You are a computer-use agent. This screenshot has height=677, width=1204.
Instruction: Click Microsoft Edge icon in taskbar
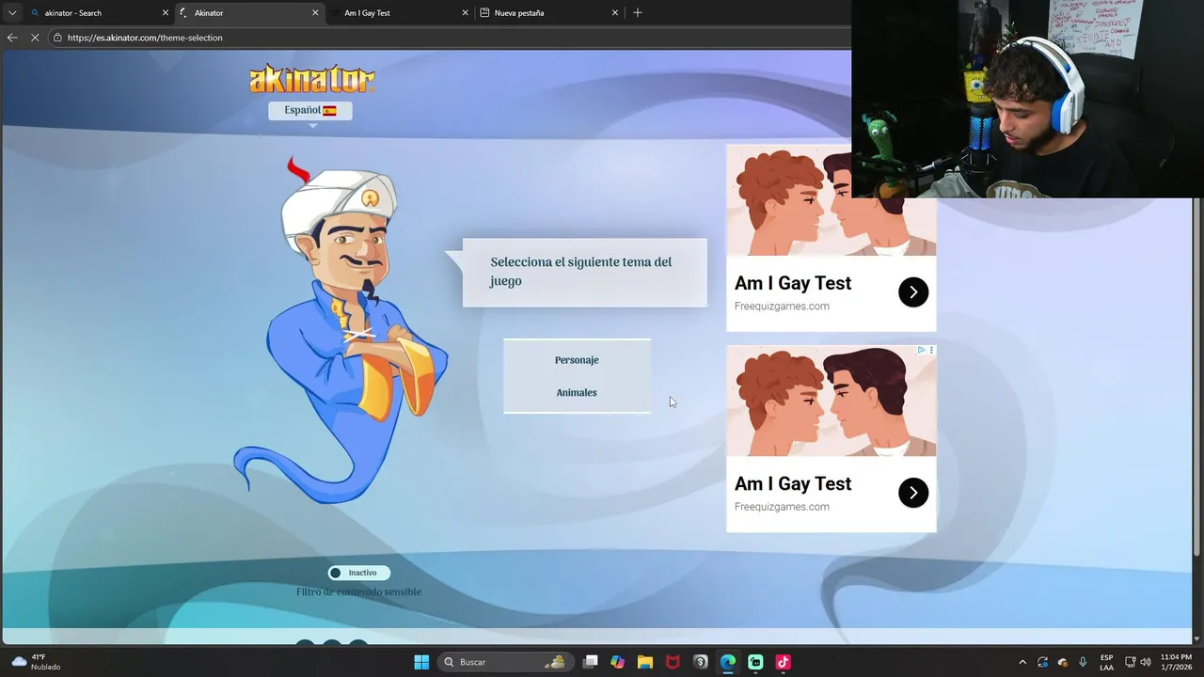pyautogui.click(x=728, y=662)
